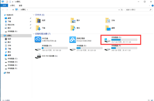
Task: Click the D: drive usage bar
Action: (x=55, y=48)
